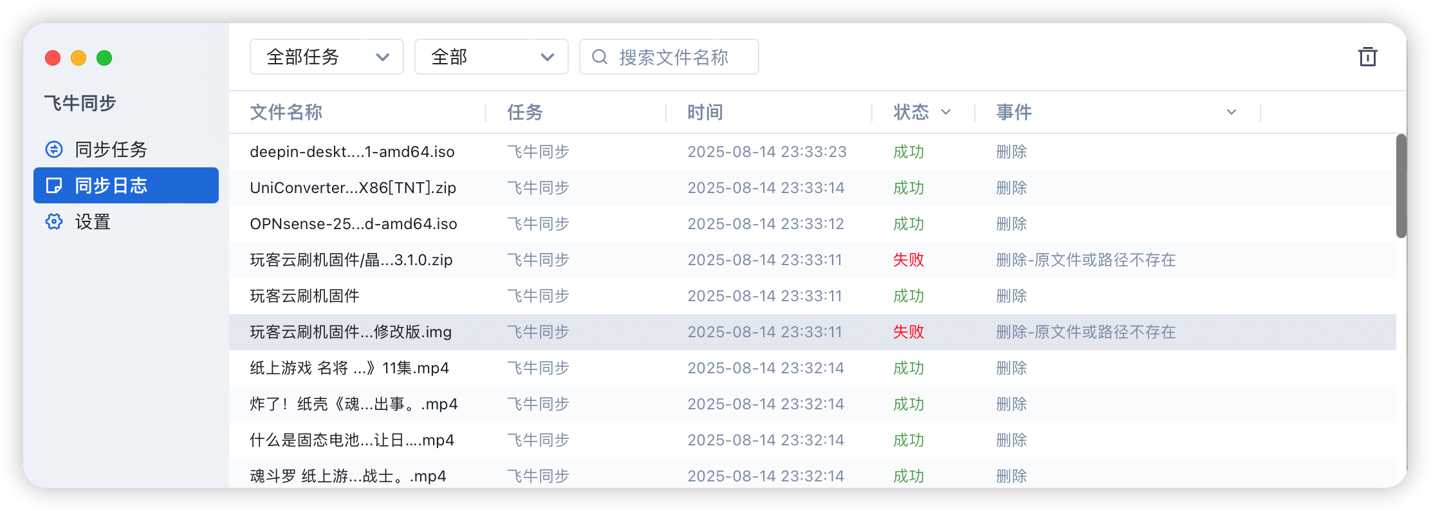Screen dimensions: 1431x511
Task: Click the 时间 column header
Action: point(705,112)
